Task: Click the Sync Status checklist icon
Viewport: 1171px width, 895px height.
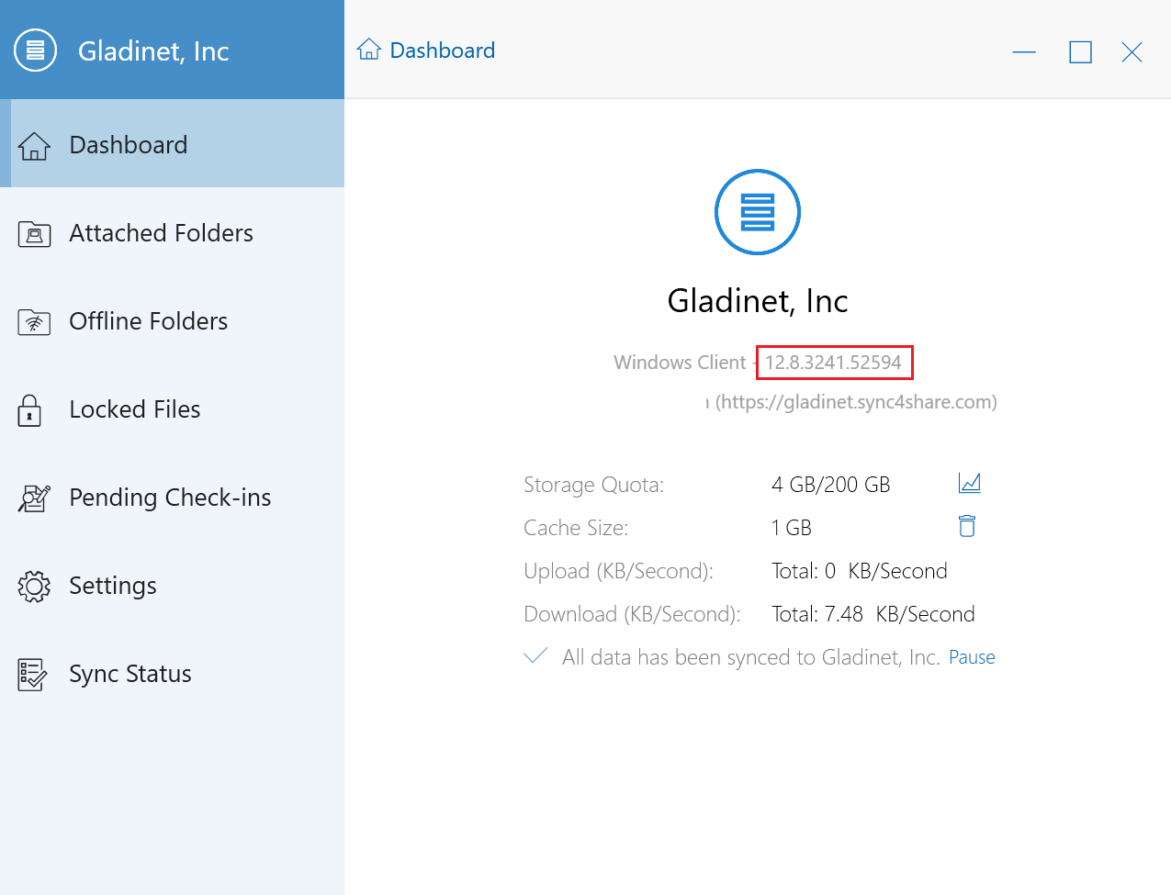Action: (x=32, y=675)
